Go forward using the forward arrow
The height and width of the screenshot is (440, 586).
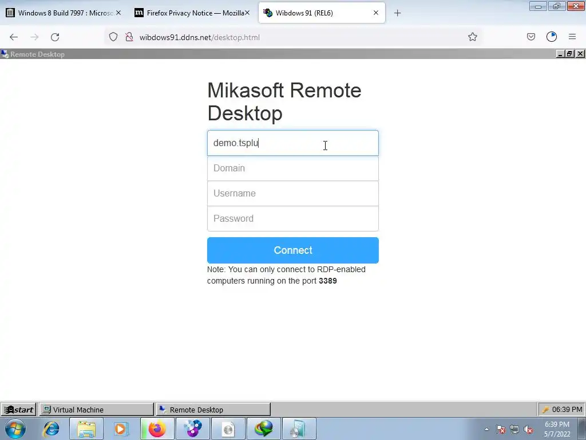point(34,37)
